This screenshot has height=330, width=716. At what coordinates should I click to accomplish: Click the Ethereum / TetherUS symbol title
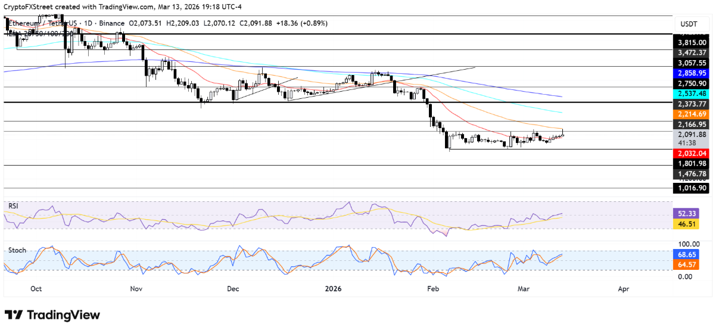39,24
